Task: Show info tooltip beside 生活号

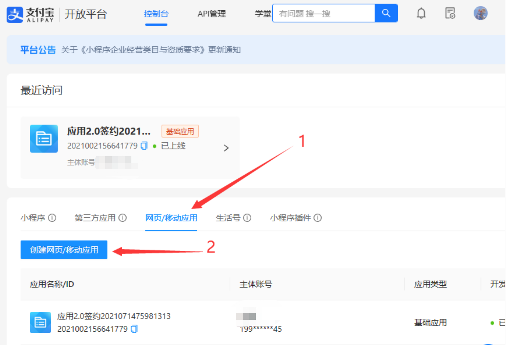Action: click(x=247, y=218)
